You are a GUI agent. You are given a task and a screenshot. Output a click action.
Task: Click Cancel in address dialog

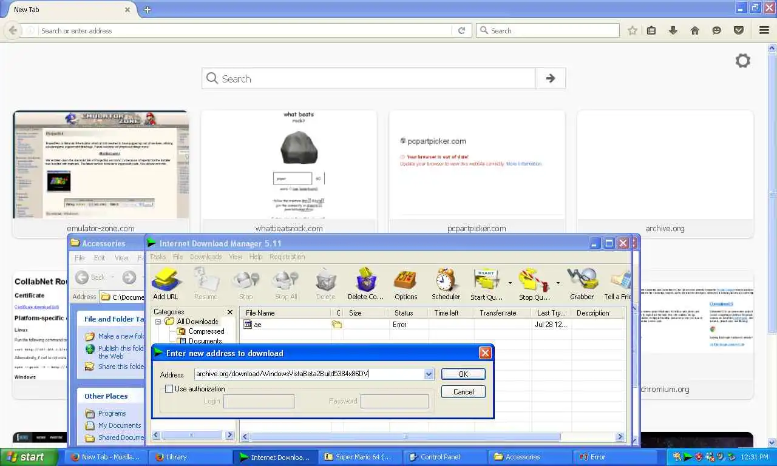pyautogui.click(x=463, y=392)
